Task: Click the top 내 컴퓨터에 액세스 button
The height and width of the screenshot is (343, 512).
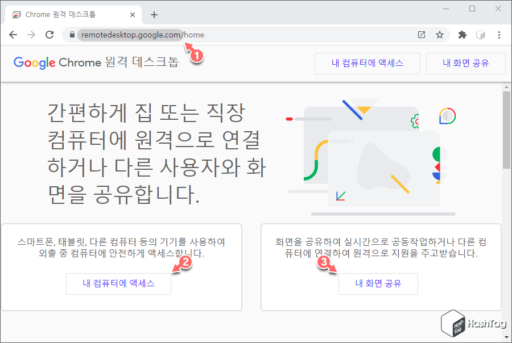Action: [x=367, y=63]
